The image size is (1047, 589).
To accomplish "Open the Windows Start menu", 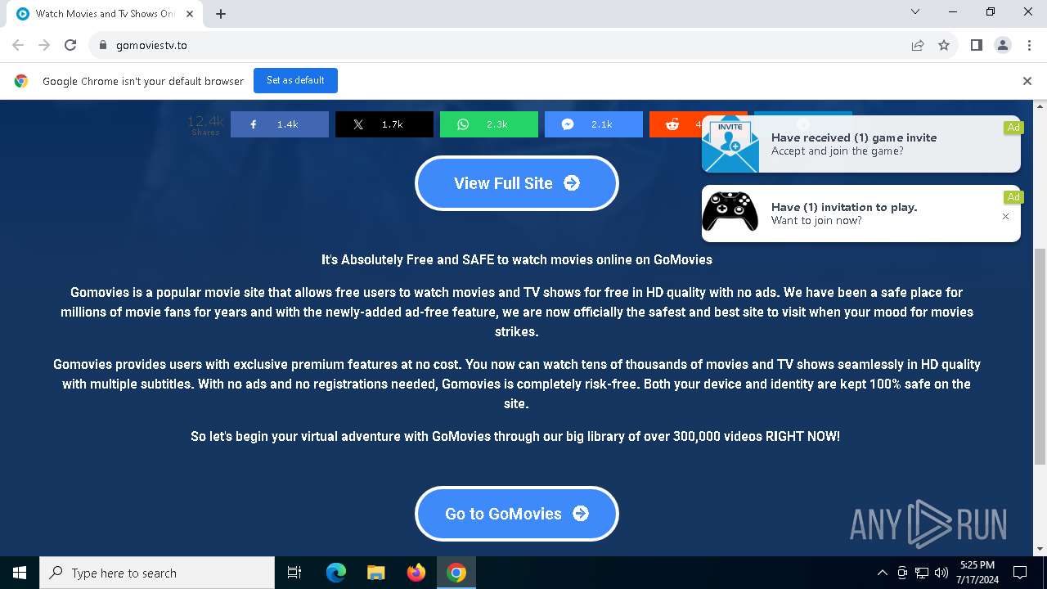I will click(20, 573).
